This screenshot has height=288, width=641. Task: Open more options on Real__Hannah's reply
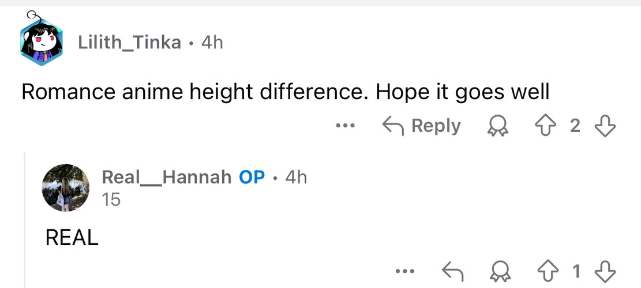[x=405, y=270]
